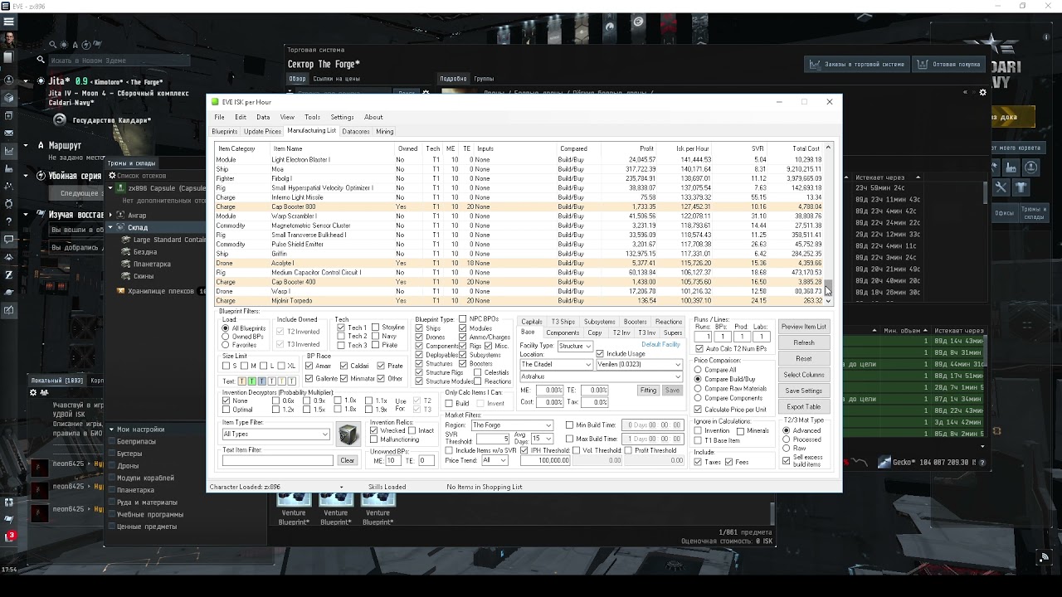Open the Inventory cube icon in EVE sidebar
This screenshot has height=597, width=1062.
[x=9, y=97]
